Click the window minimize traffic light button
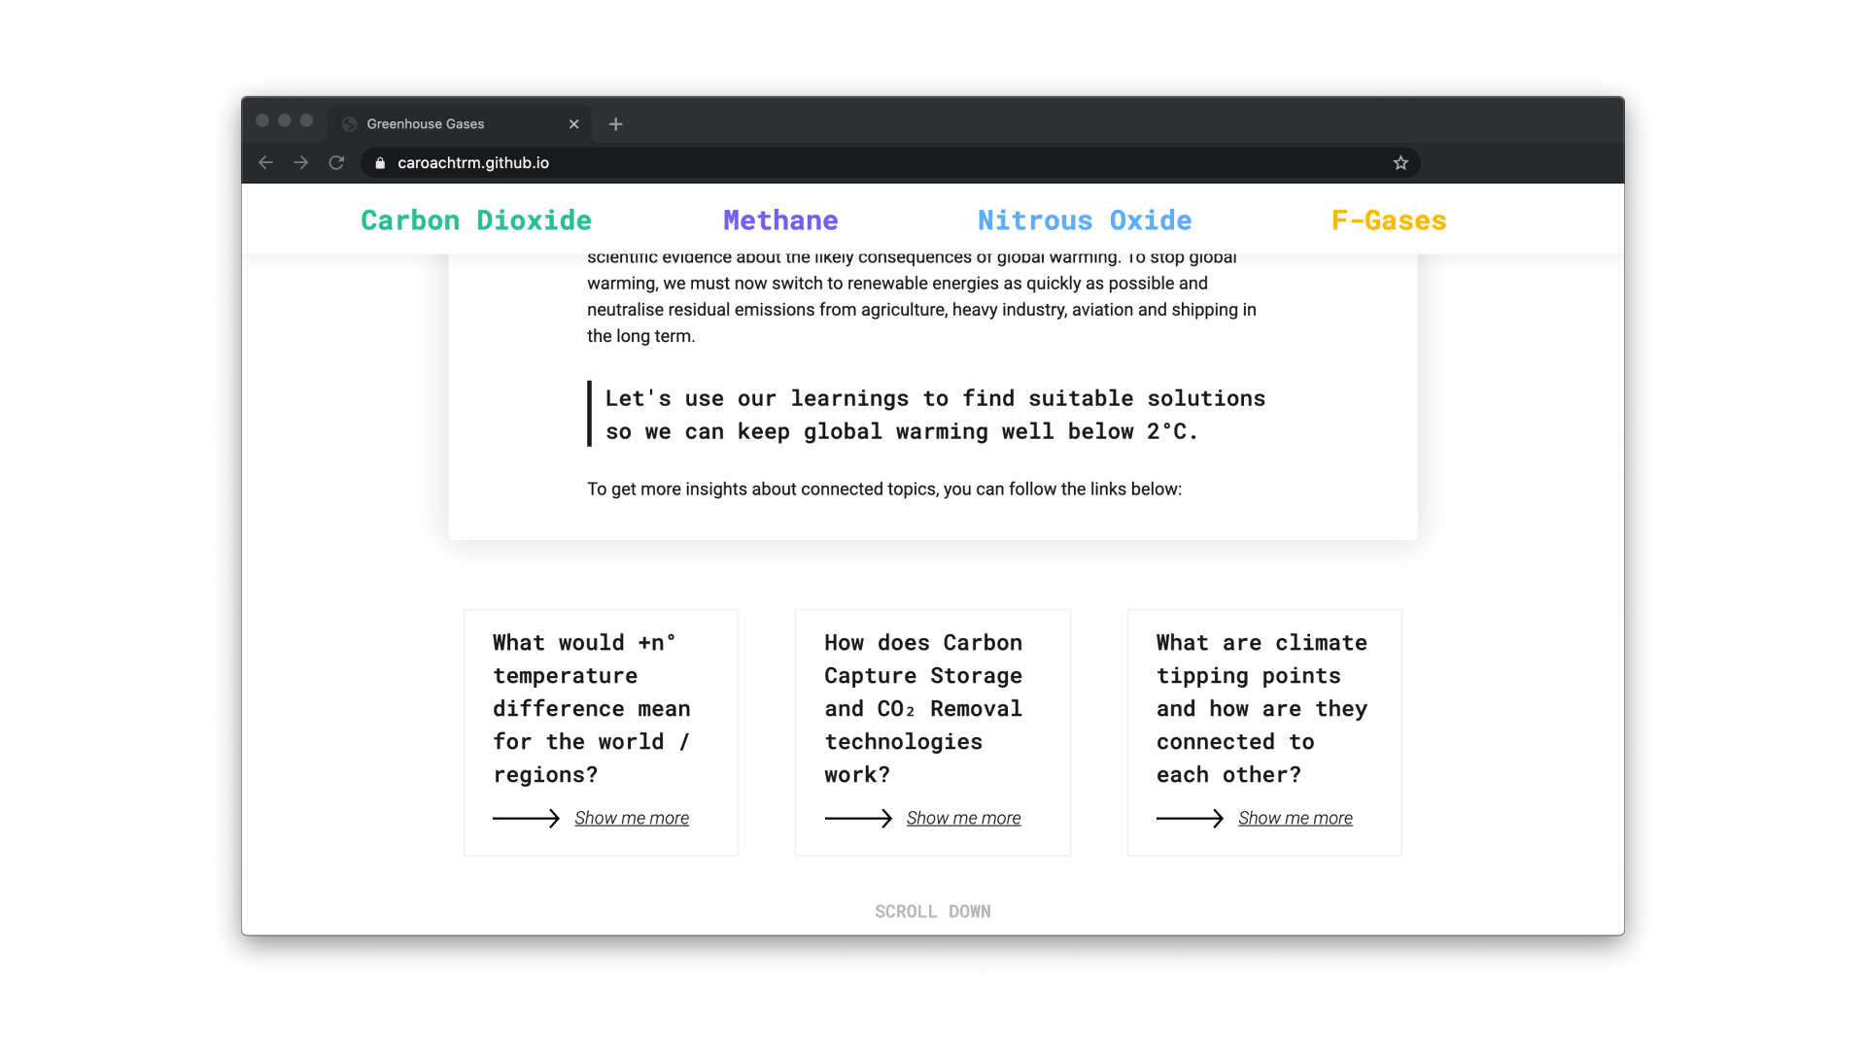 pos(285,120)
